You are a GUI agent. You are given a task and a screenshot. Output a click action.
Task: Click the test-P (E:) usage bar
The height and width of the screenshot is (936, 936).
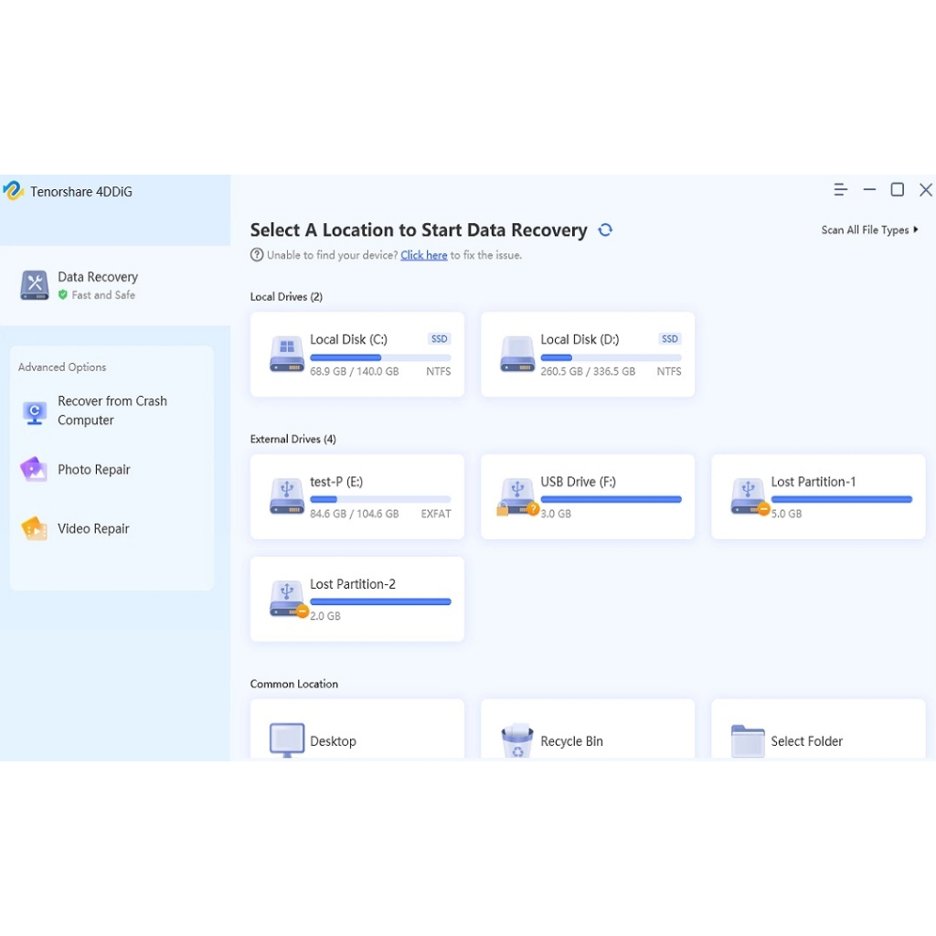[380, 499]
